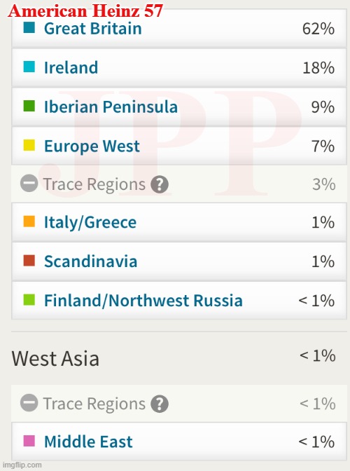The image size is (350, 471).
Task: Collapse the West Asia Trace Regions minus icon
Action: click(x=29, y=403)
